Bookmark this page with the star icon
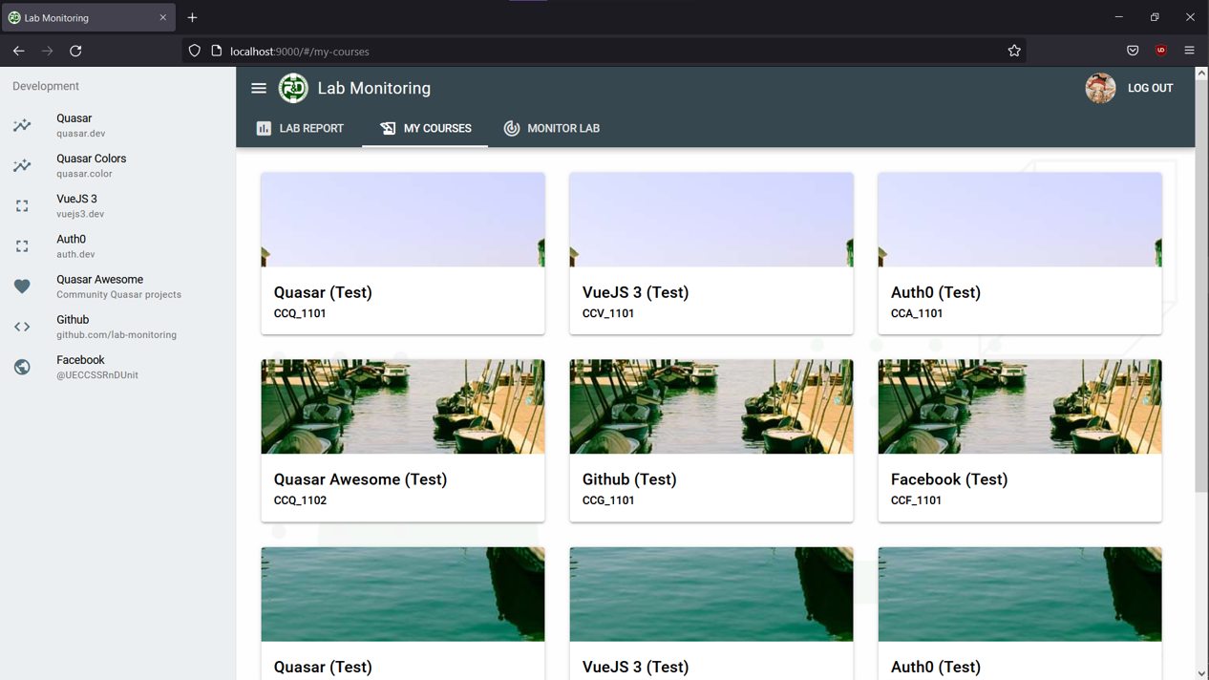Screen dimensions: 1209x680 (1014, 51)
